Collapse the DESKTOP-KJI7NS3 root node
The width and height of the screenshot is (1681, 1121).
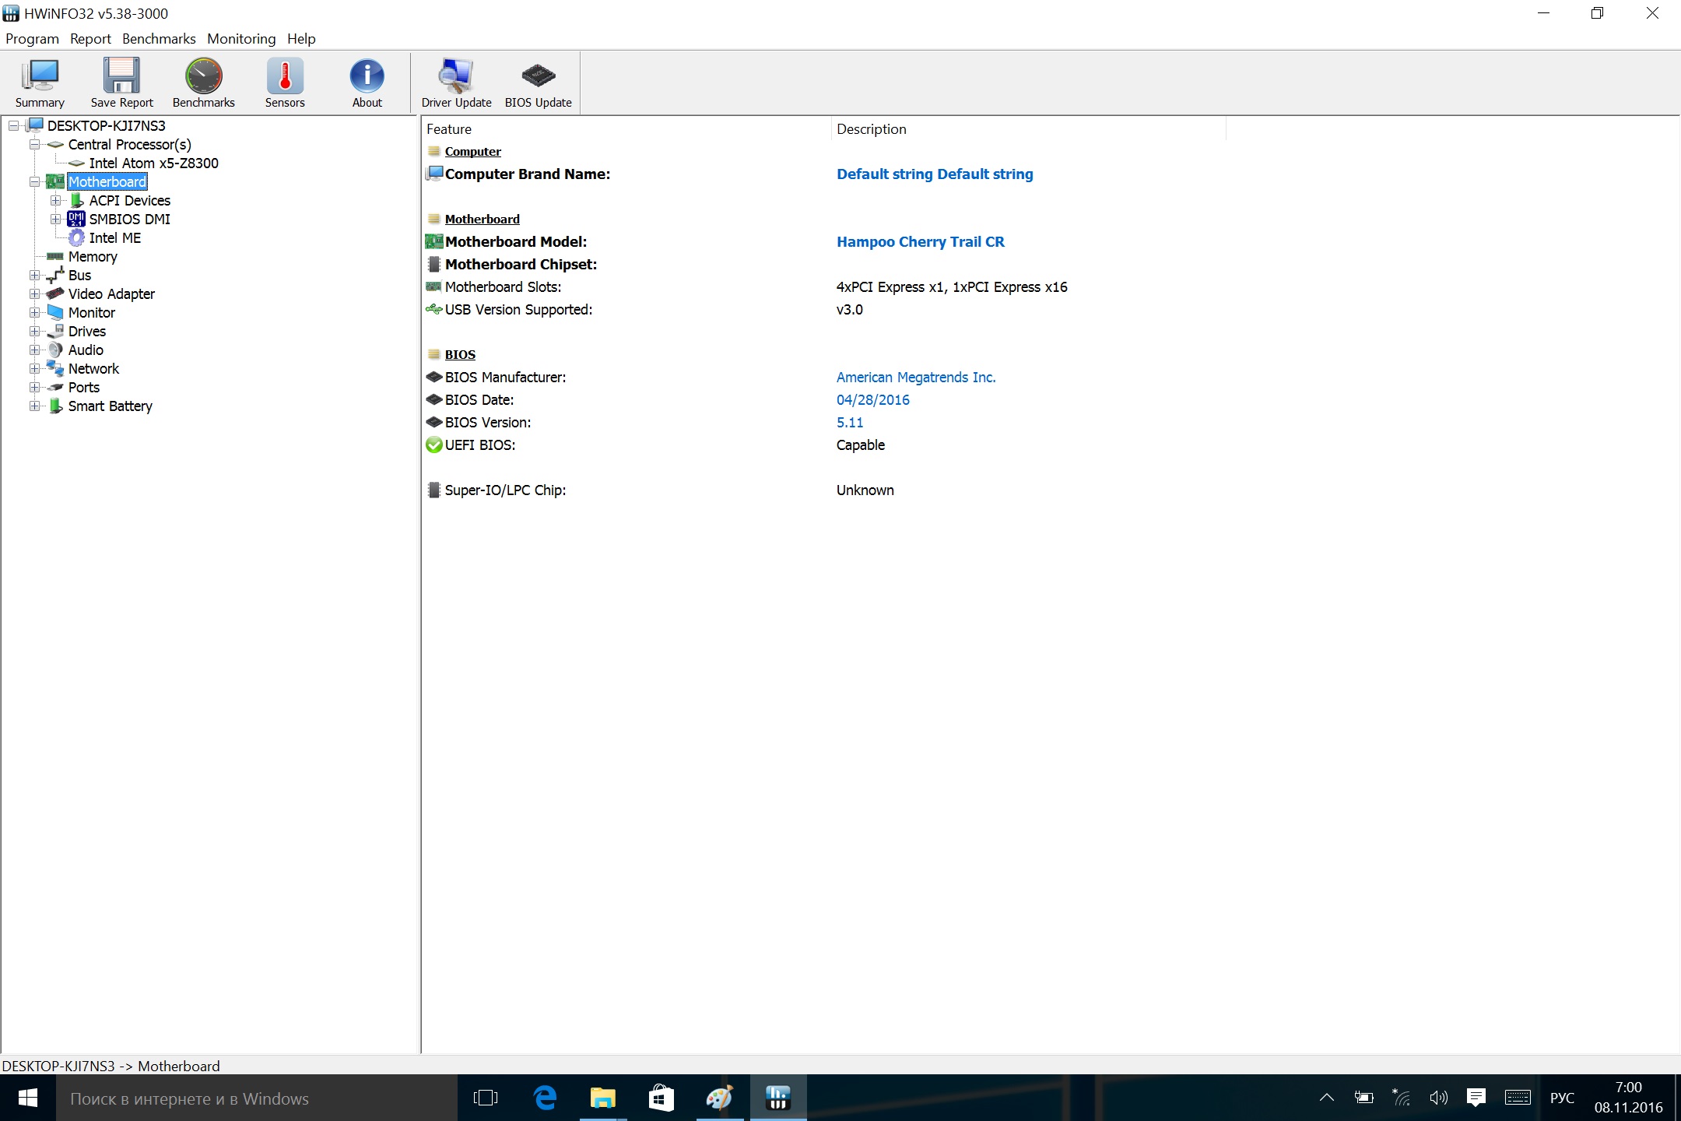tap(13, 125)
